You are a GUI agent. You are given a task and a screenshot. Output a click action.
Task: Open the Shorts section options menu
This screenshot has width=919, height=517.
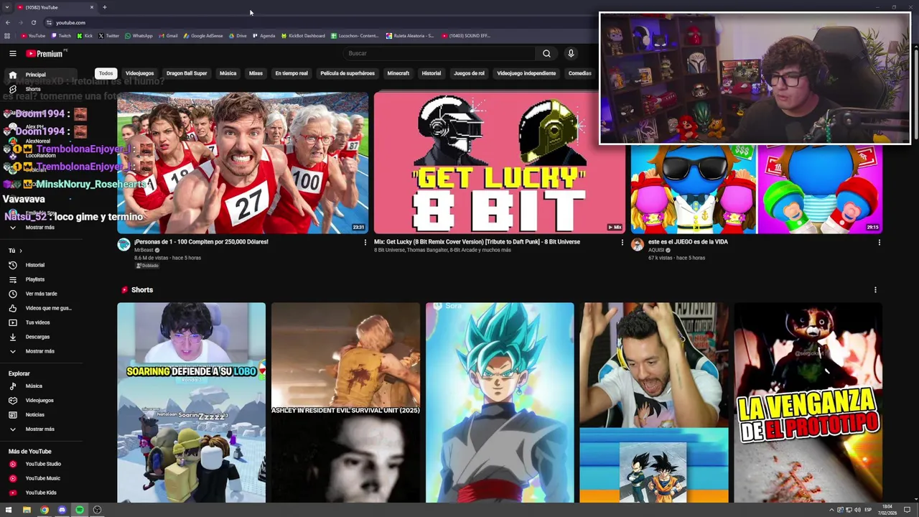[875, 289]
